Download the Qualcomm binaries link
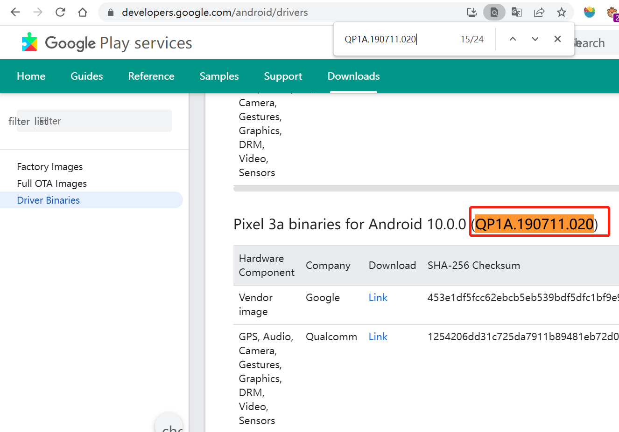The height and width of the screenshot is (432, 619). pos(378,337)
